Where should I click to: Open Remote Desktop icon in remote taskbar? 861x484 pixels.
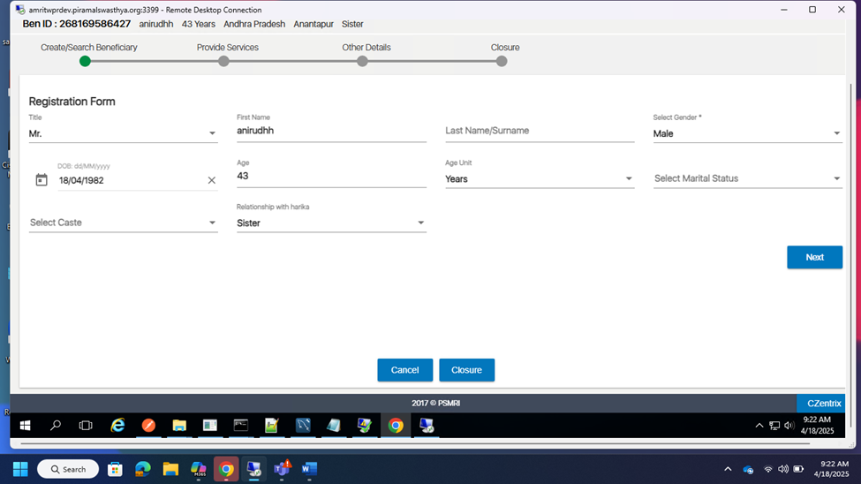pyautogui.click(x=427, y=425)
